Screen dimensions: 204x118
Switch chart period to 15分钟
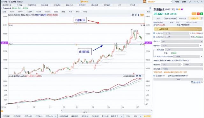click(29, 12)
